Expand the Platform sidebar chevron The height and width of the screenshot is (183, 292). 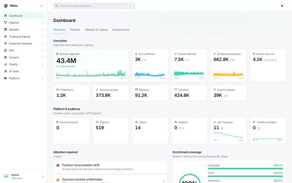tap(42, 78)
